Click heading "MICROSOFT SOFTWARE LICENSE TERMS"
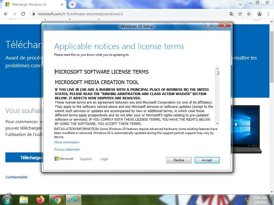The height and width of the screenshot is (205, 274). 102,72
